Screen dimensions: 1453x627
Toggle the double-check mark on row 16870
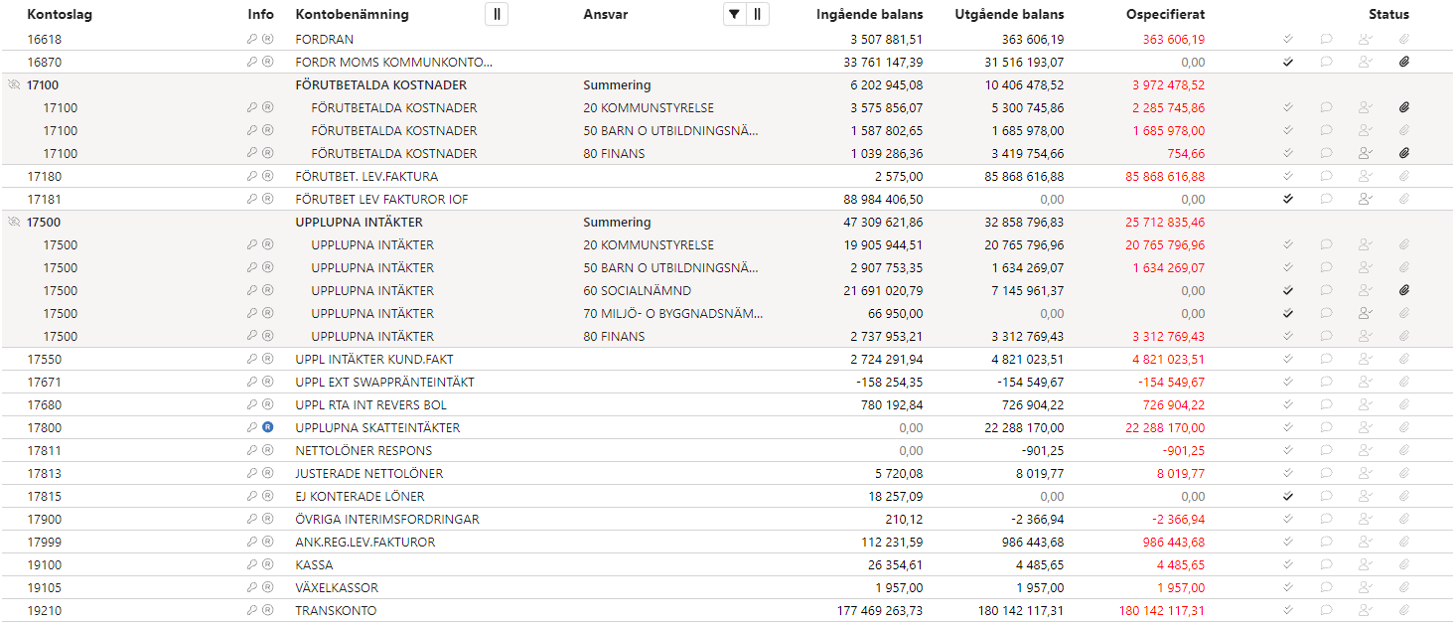pyautogui.click(x=1288, y=62)
